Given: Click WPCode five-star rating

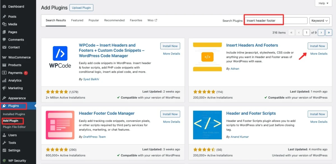Looking at the screenshot, I should 57,92.
